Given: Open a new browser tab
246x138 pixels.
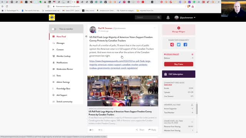Looking at the screenshot, I should 219,2.
